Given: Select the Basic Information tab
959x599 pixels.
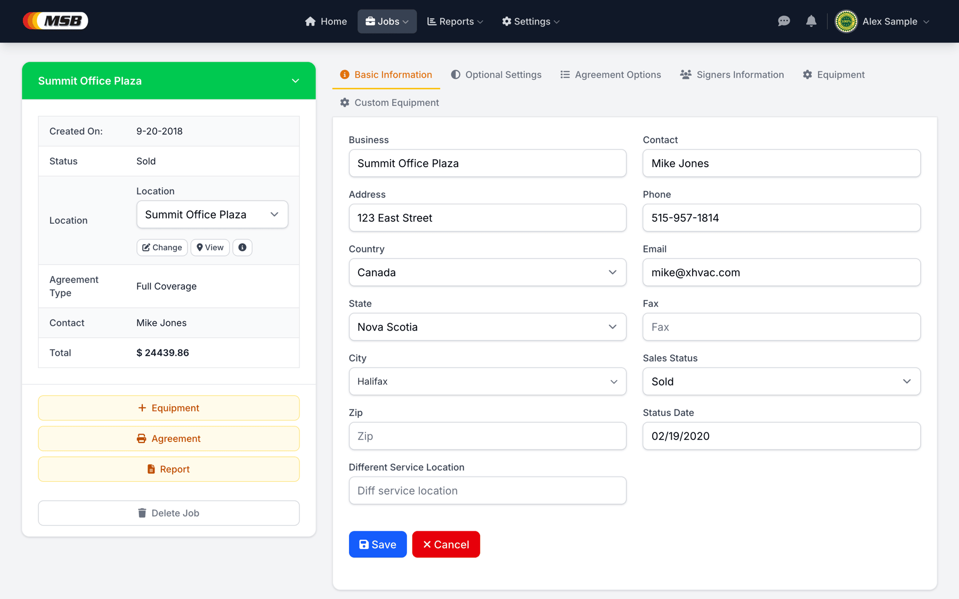Looking at the screenshot, I should [386, 75].
